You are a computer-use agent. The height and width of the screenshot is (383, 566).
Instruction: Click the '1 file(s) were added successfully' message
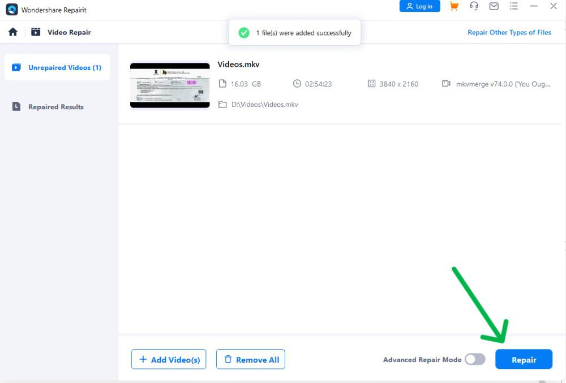click(303, 33)
